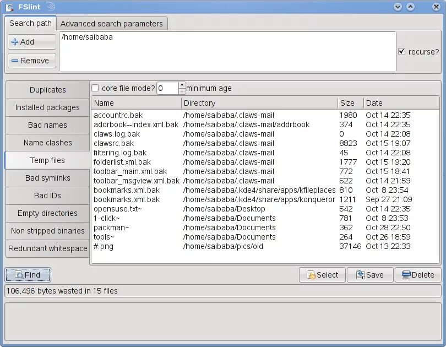Image resolution: width=446 pixels, height=347 pixels.
Task: Click the Oct 15 19:20 date value
Action: pyautogui.click(x=388, y=162)
